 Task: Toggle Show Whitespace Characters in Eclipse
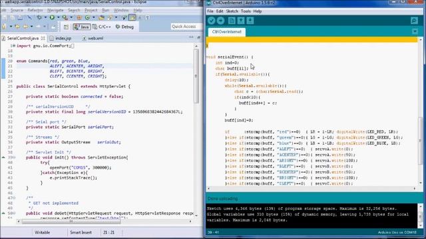tap(147, 18)
